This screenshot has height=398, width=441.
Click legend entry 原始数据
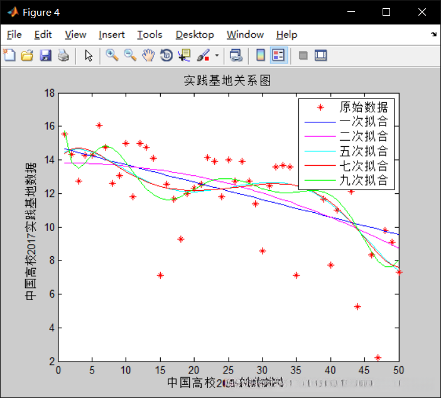[364, 107]
